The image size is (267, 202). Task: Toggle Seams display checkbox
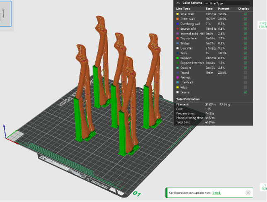tap(245, 92)
